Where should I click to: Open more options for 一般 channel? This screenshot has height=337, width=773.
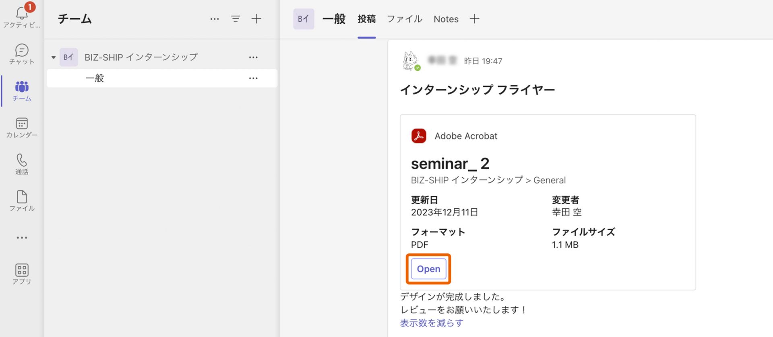coord(253,78)
